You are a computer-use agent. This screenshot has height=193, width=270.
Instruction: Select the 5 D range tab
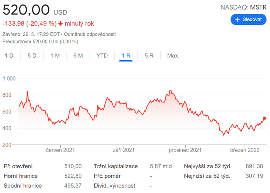pos(32,56)
